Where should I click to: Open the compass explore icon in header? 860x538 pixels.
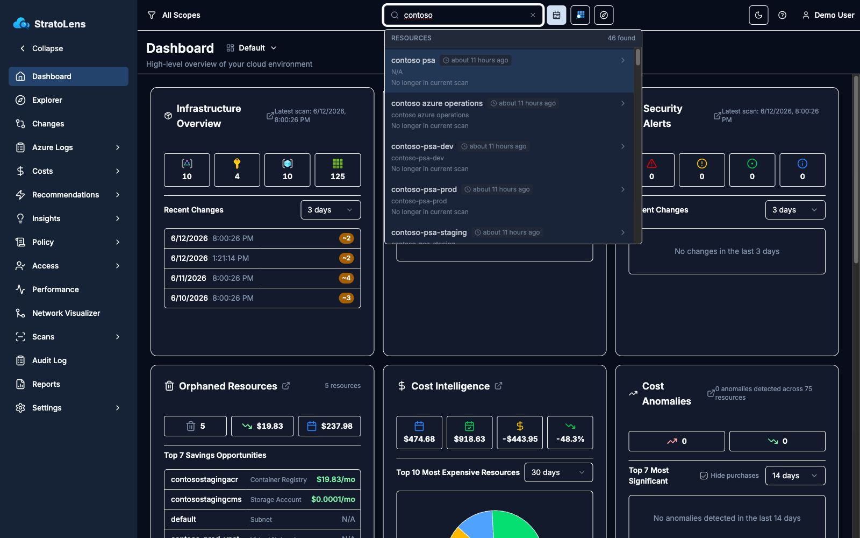point(604,15)
